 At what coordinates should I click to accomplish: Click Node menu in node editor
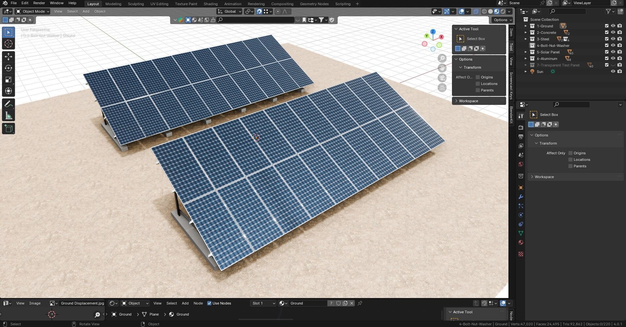click(198, 303)
